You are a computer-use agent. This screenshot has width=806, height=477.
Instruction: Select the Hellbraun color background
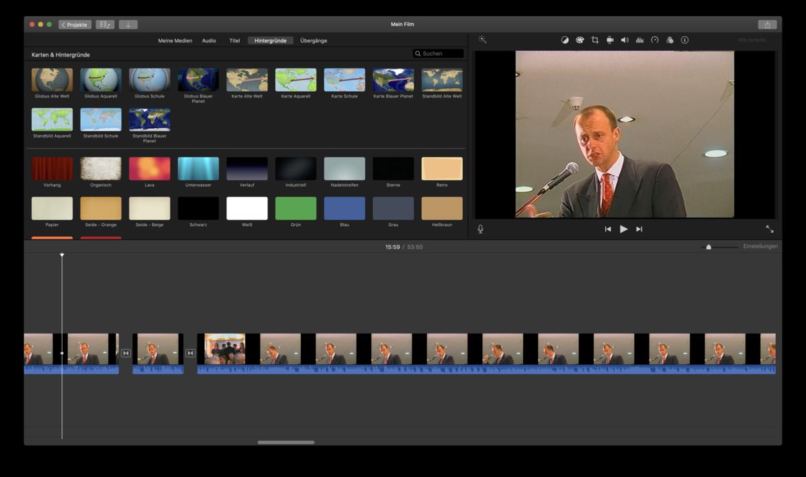[442, 209]
